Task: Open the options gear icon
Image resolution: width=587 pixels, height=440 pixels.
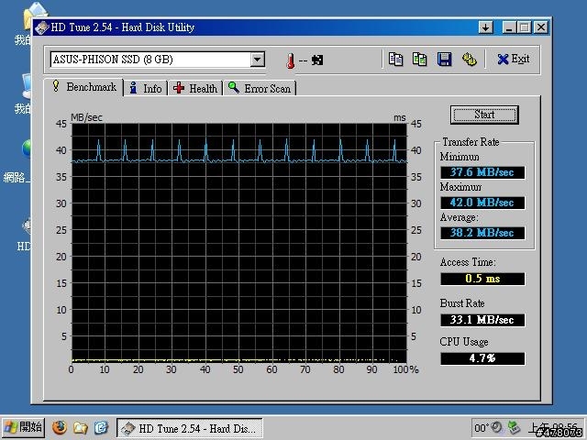Action: tap(469, 59)
